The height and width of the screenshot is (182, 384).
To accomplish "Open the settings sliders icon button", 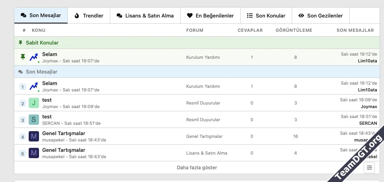I will [x=369, y=168].
